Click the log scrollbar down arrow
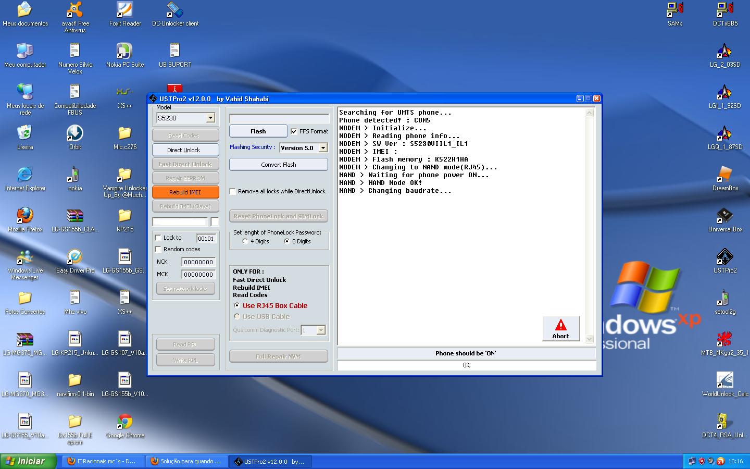The width and height of the screenshot is (750, 469). pos(590,339)
